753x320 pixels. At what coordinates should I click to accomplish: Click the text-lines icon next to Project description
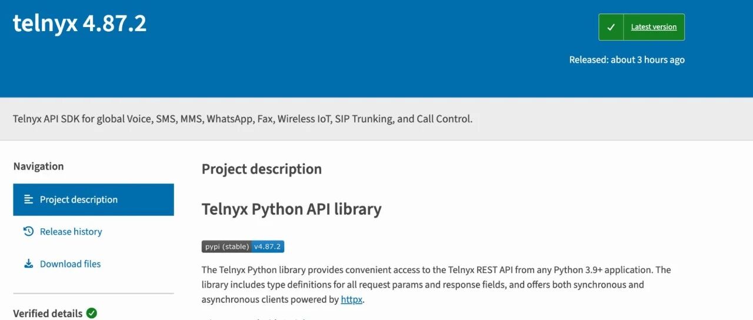[x=28, y=199]
